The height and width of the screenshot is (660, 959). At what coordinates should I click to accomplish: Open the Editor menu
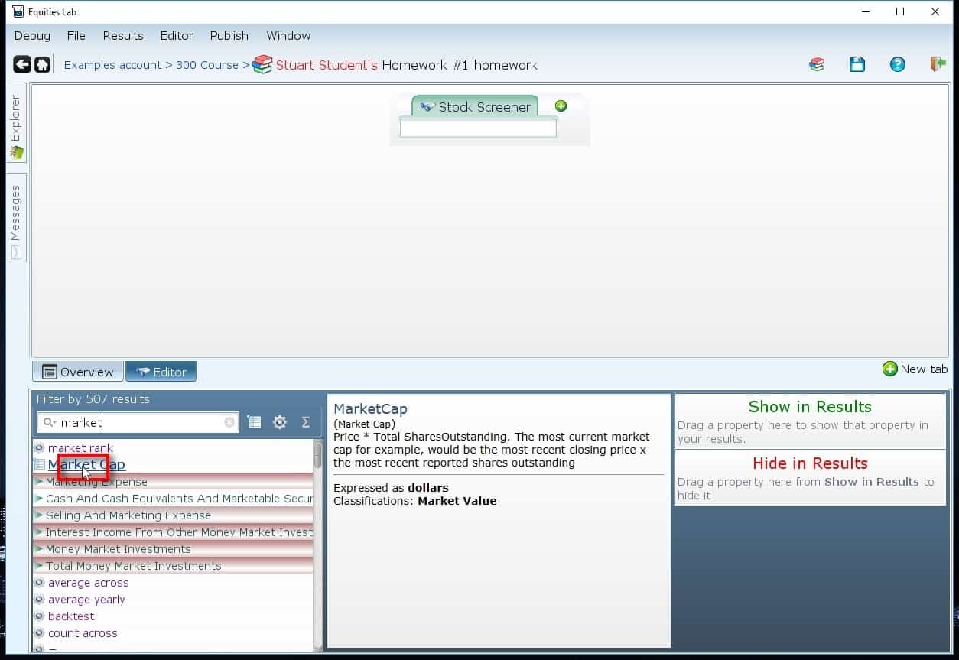177,35
